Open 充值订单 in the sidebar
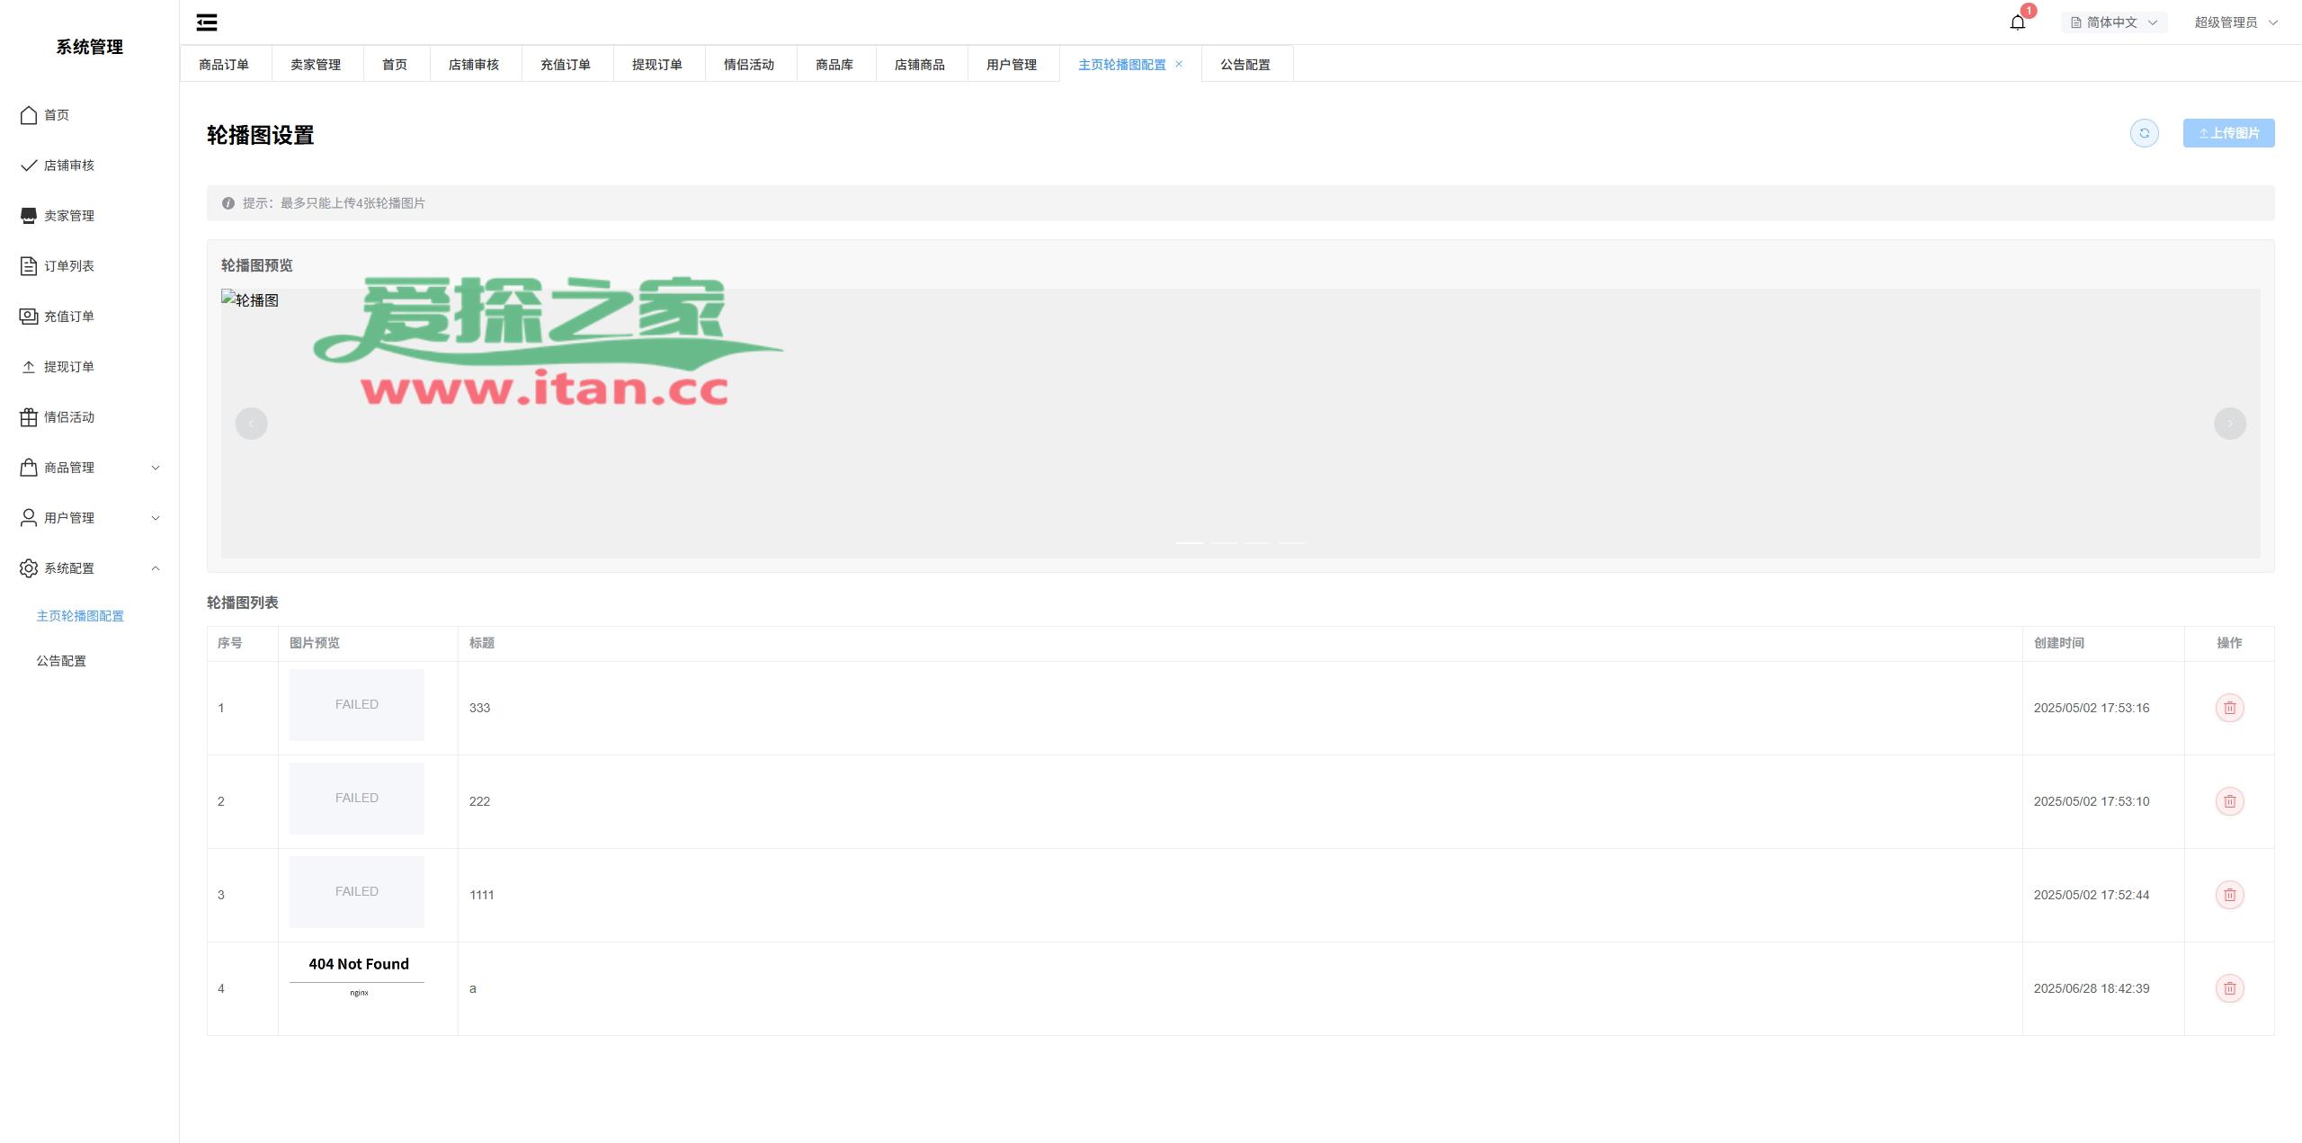Viewport: 2302px width, 1143px height. (x=90, y=317)
